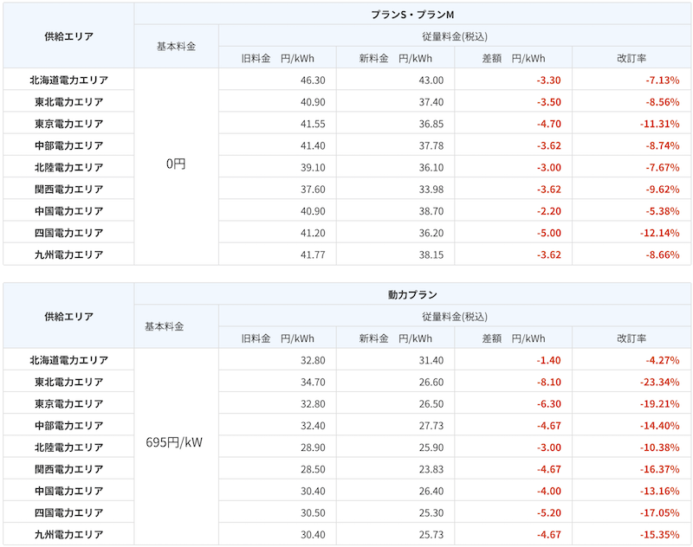Click the revision rate -7.67%
The width and height of the screenshot is (693, 547).
click(663, 168)
